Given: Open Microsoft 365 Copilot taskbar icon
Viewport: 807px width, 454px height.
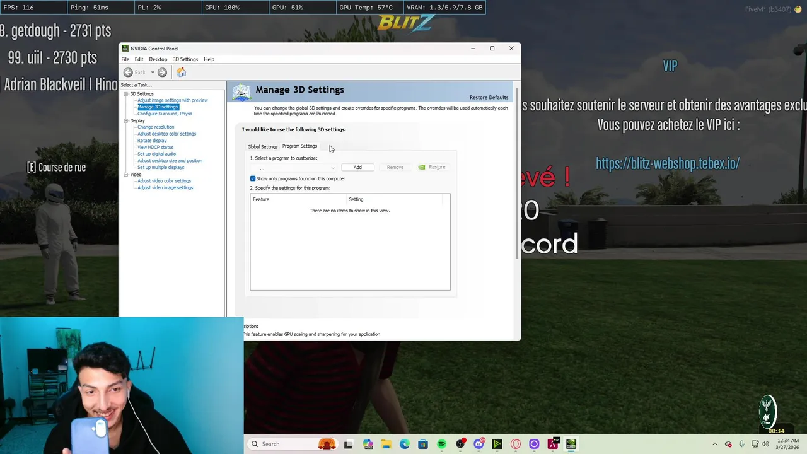Looking at the screenshot, I should coord(368,445).
